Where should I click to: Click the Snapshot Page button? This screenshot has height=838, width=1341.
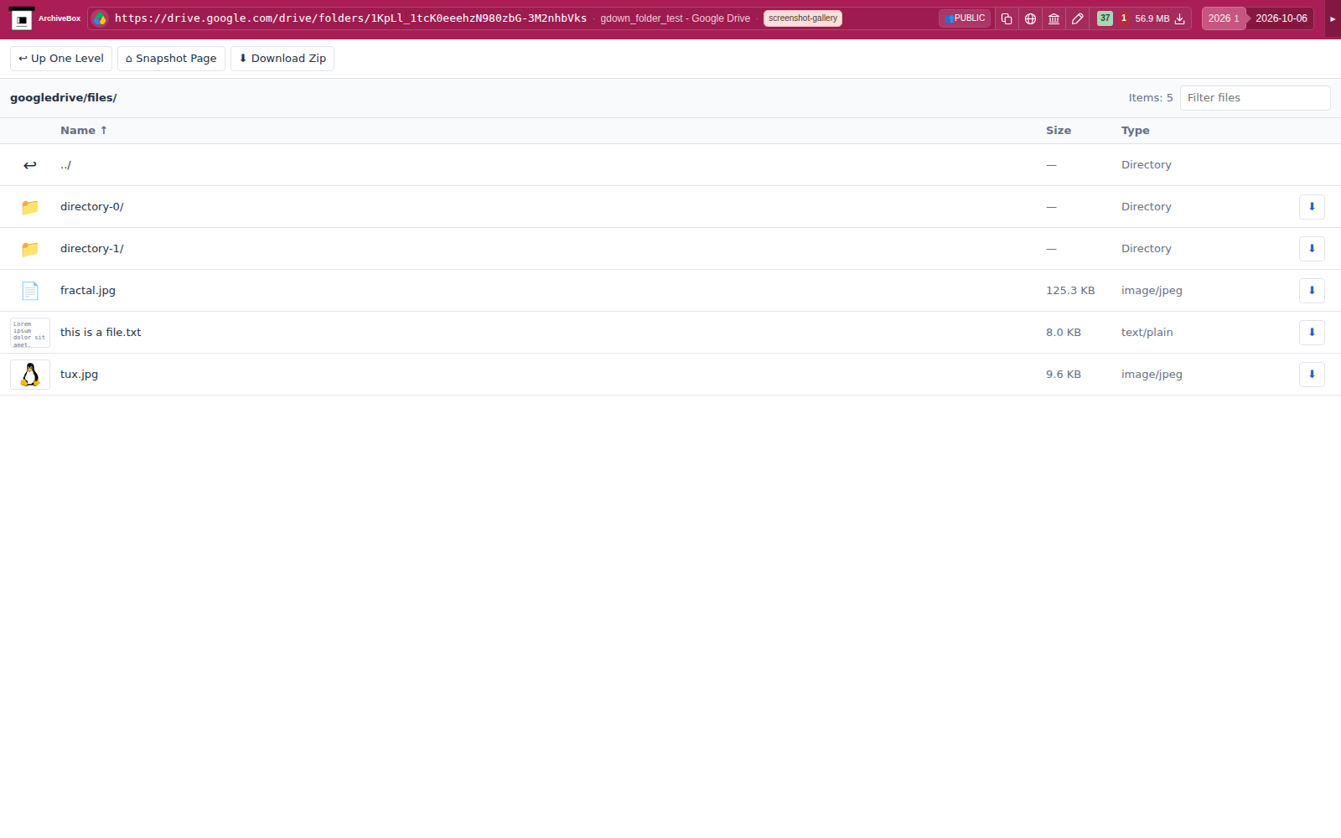point(171,59)
